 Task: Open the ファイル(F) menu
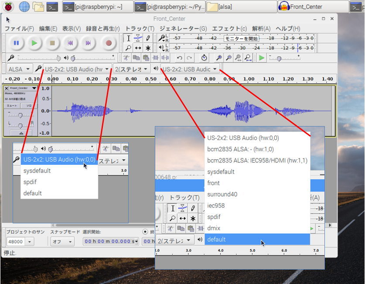[19, 29]
